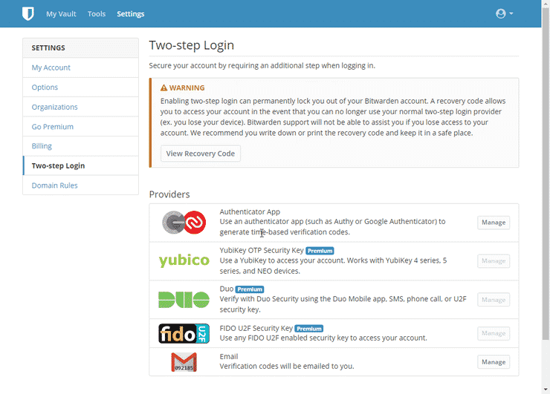Click the FIDO U2F Security Key title

coord(256,328)
